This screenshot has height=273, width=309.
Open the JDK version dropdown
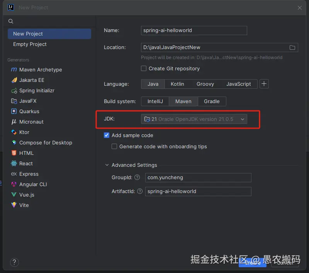[x=194, y=119]
